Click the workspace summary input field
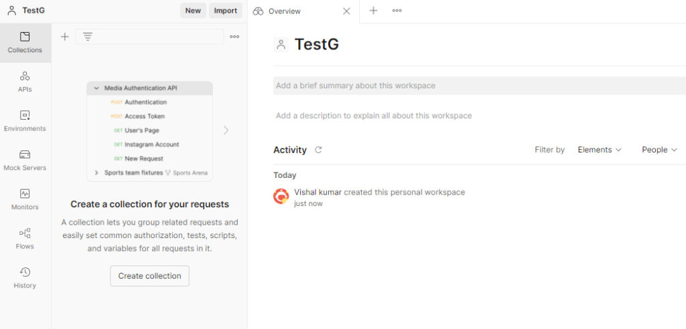The height and width of the screenshot is (329, 686). [479, 86]
